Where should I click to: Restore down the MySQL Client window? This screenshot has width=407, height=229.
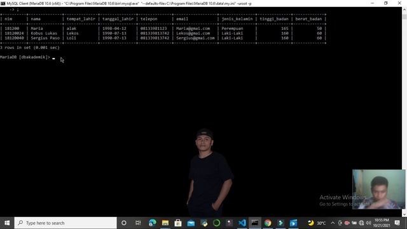(x=386, y=3)
